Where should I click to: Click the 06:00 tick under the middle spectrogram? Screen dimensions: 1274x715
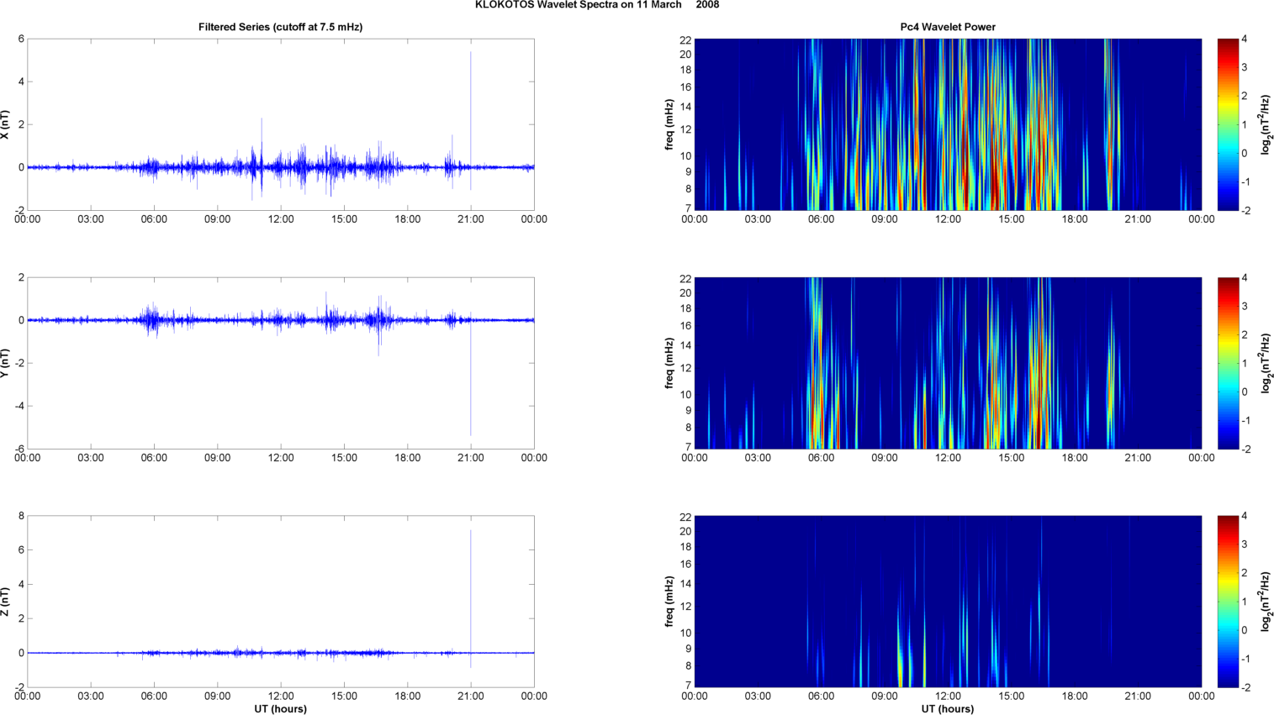pos(821,458)
